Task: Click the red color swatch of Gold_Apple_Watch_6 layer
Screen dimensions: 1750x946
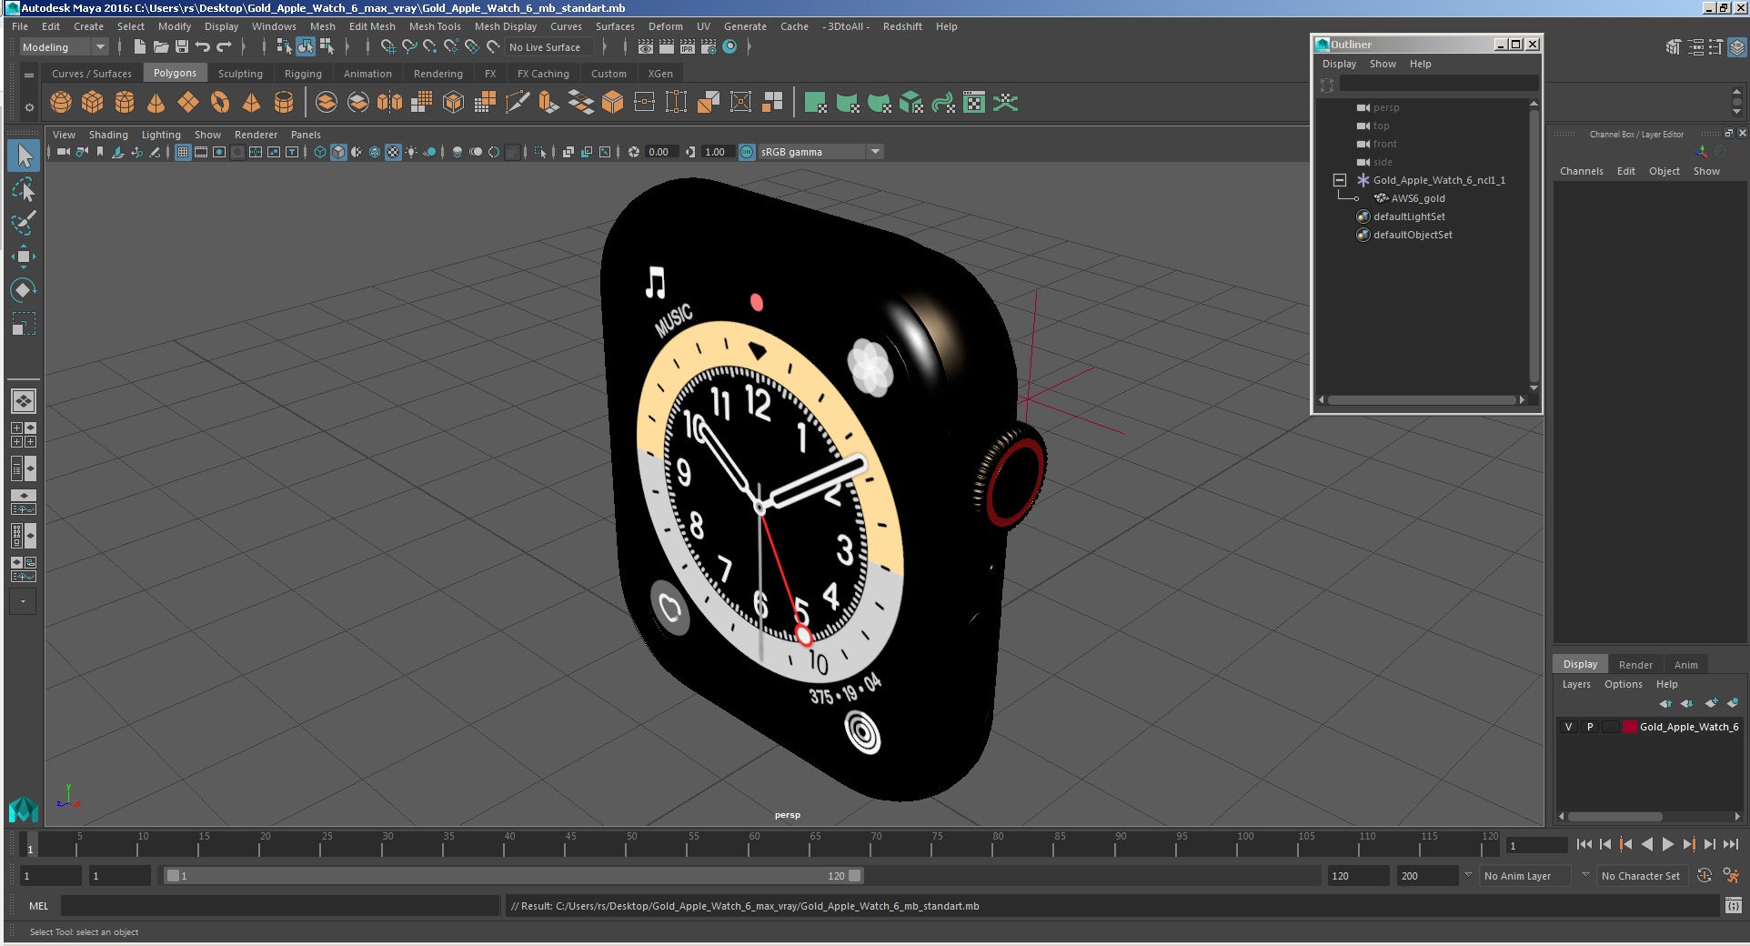Action: [x=1630, y=727]
